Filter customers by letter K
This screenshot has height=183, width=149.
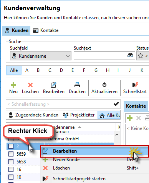[x=142, y=70]
